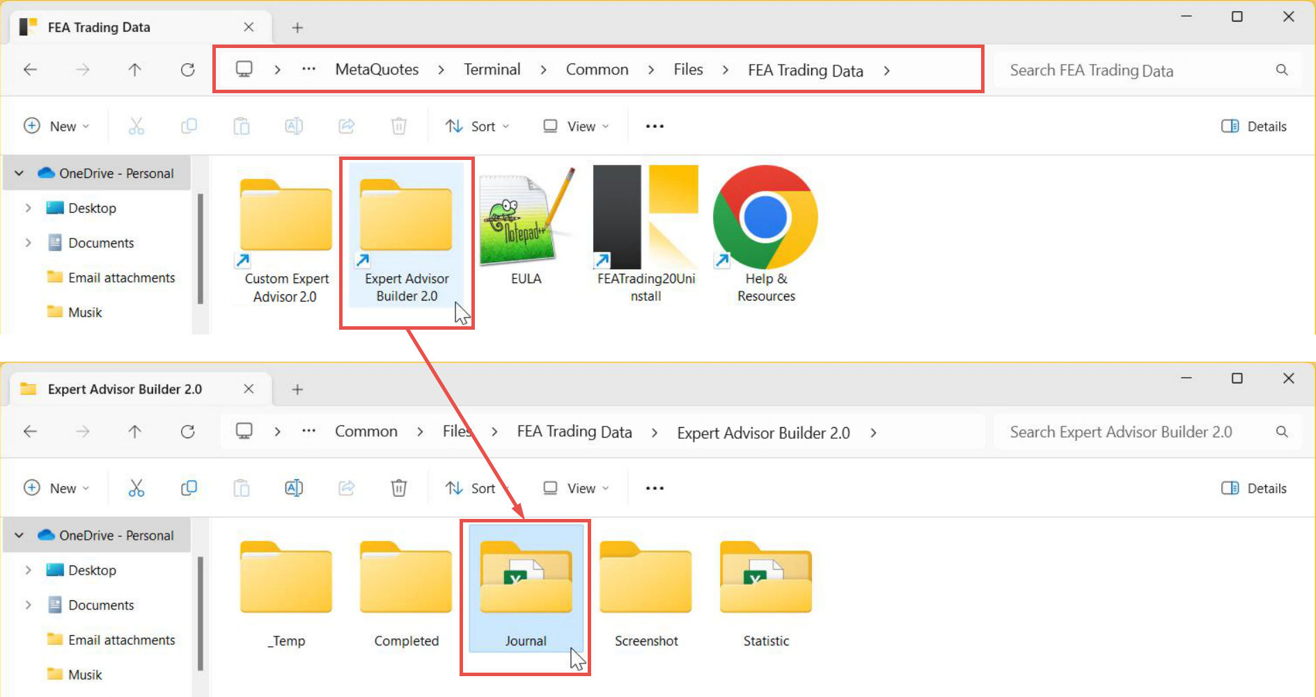Open Sort dropdown in FEA Trading Data window

coord(478,126)
